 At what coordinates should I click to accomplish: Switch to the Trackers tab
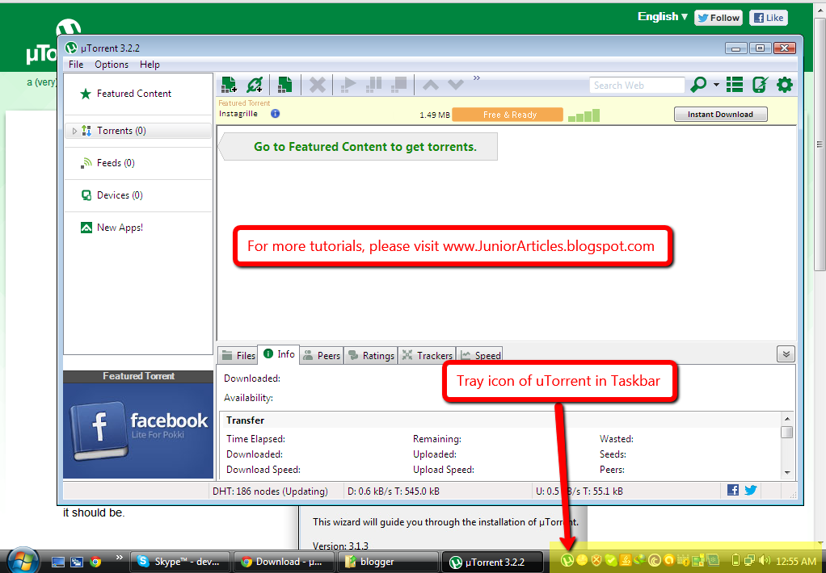coord(428,356)
